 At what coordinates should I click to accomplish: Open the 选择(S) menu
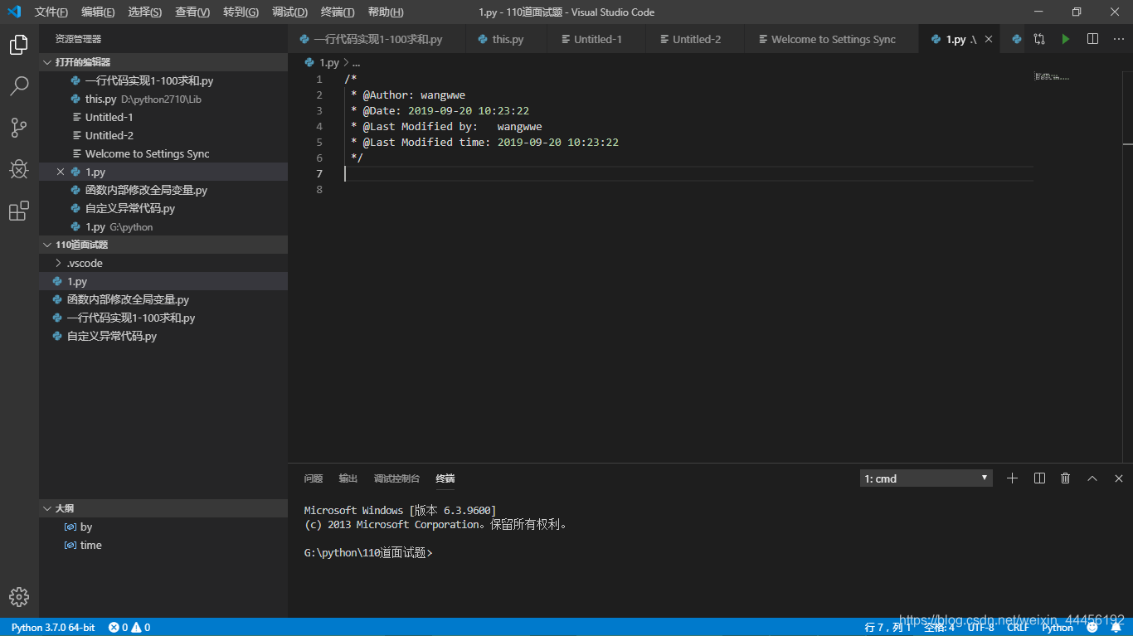click(x=145, y=12)
